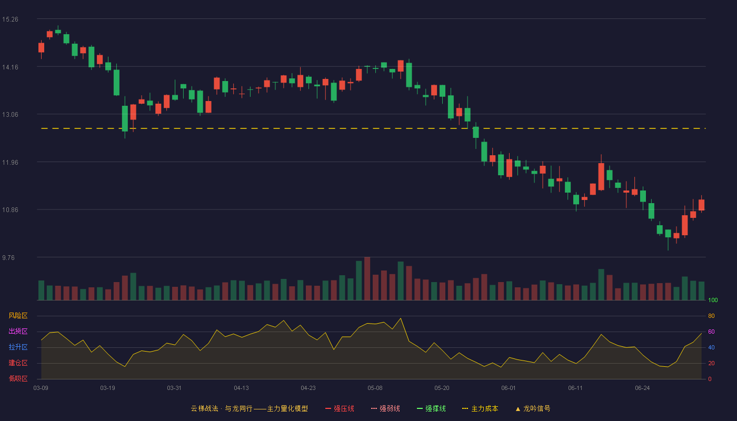737x421 pixels.
Task: Click the 03-09 date axis label
Action: 41,388
